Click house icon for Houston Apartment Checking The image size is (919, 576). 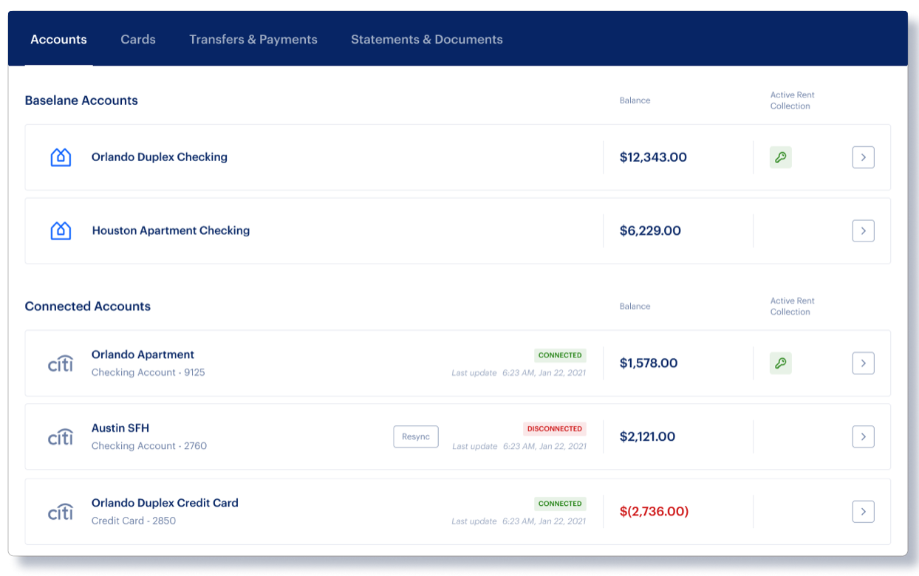click(x=61, y=230)
